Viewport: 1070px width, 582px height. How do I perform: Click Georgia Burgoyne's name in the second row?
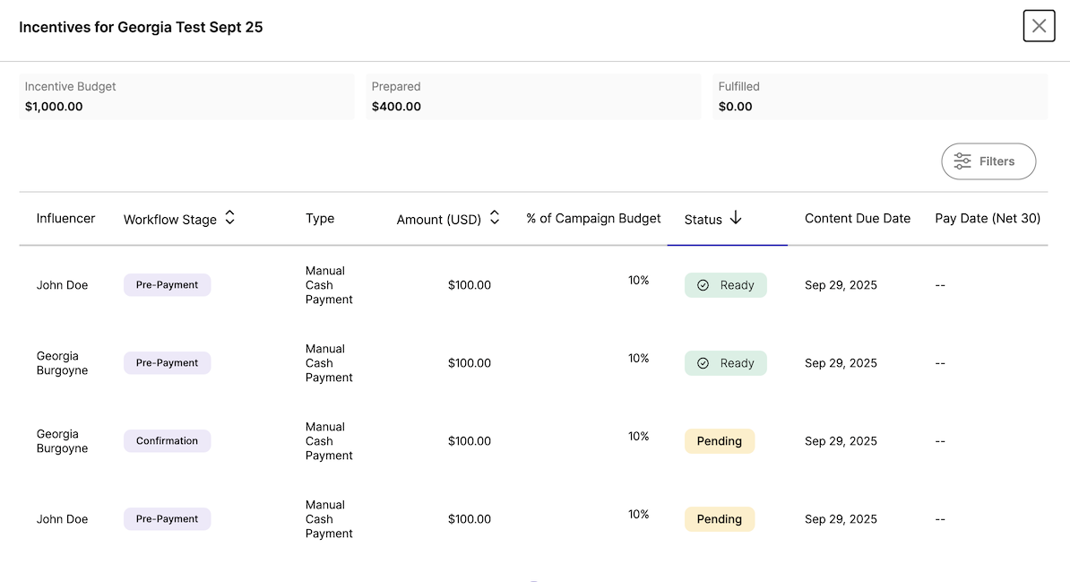coord(62,363)
